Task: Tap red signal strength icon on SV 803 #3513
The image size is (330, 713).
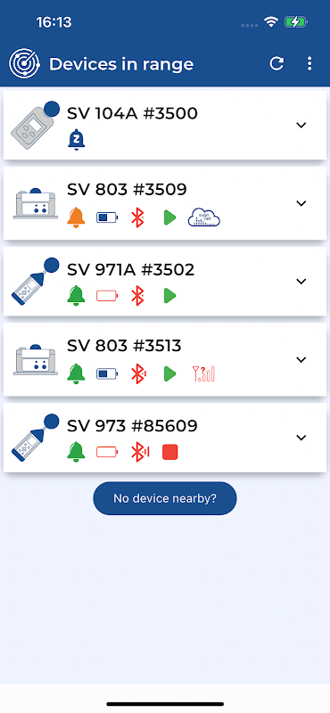Action: 203,373
